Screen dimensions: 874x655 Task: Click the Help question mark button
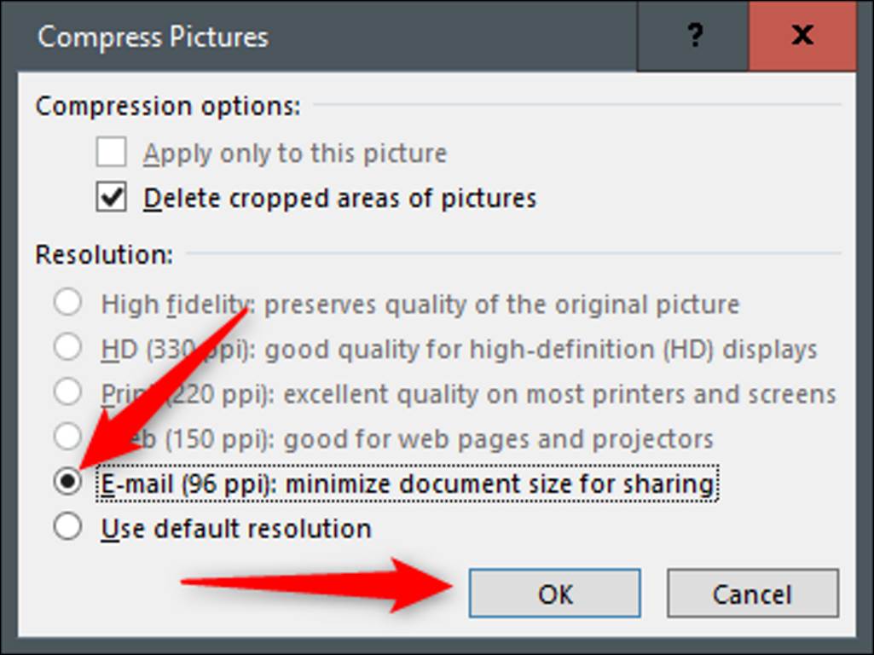pyautogui.click(x=694, y=36)
